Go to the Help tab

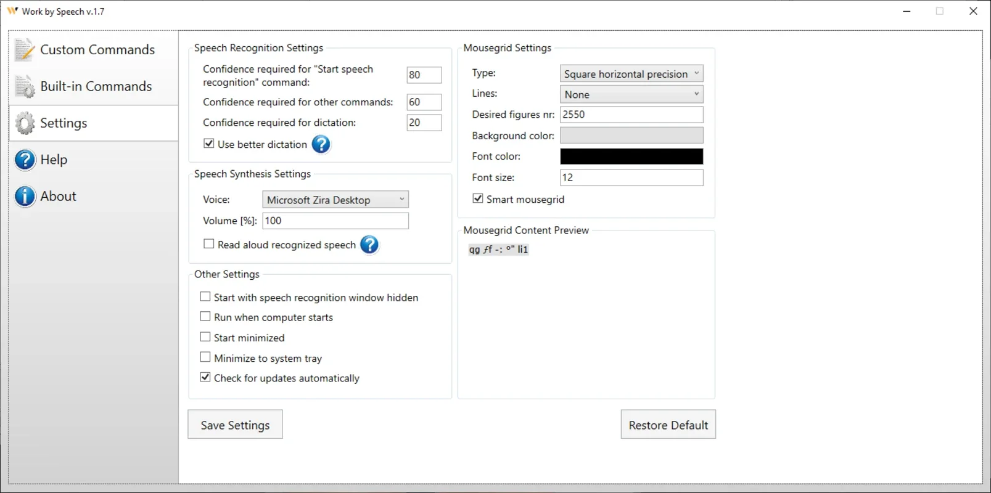coord(94,160)
